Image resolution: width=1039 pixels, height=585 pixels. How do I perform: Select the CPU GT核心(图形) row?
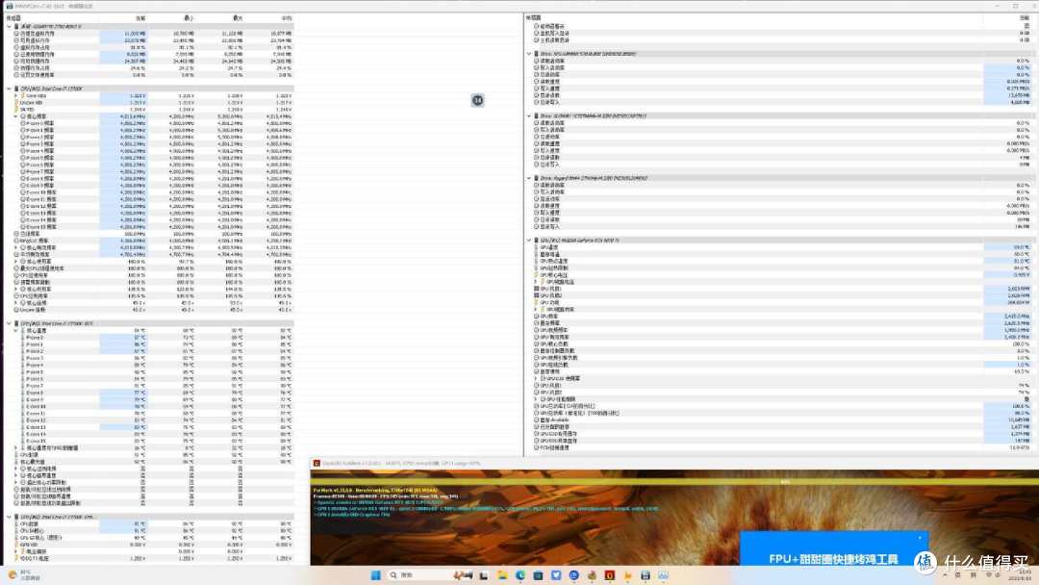pyautogui.click(x=149, y=537)
